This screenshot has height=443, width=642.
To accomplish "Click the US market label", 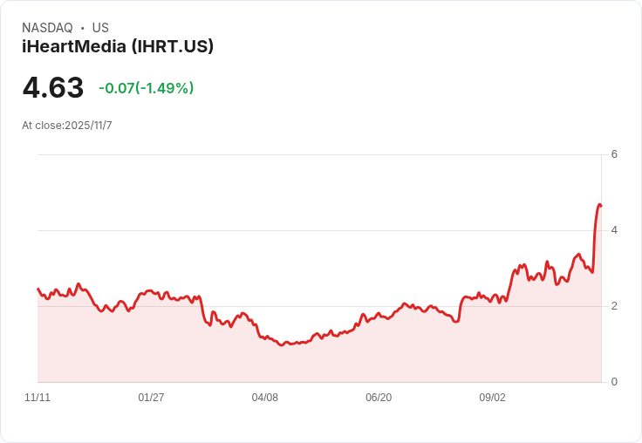I will pos(100,28).
